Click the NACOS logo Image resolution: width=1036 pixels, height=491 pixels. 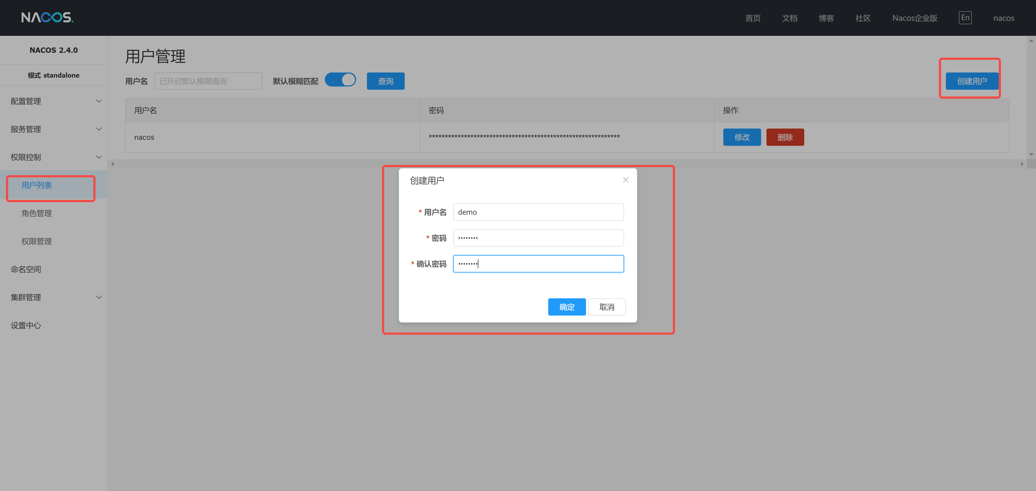[47, 17]
